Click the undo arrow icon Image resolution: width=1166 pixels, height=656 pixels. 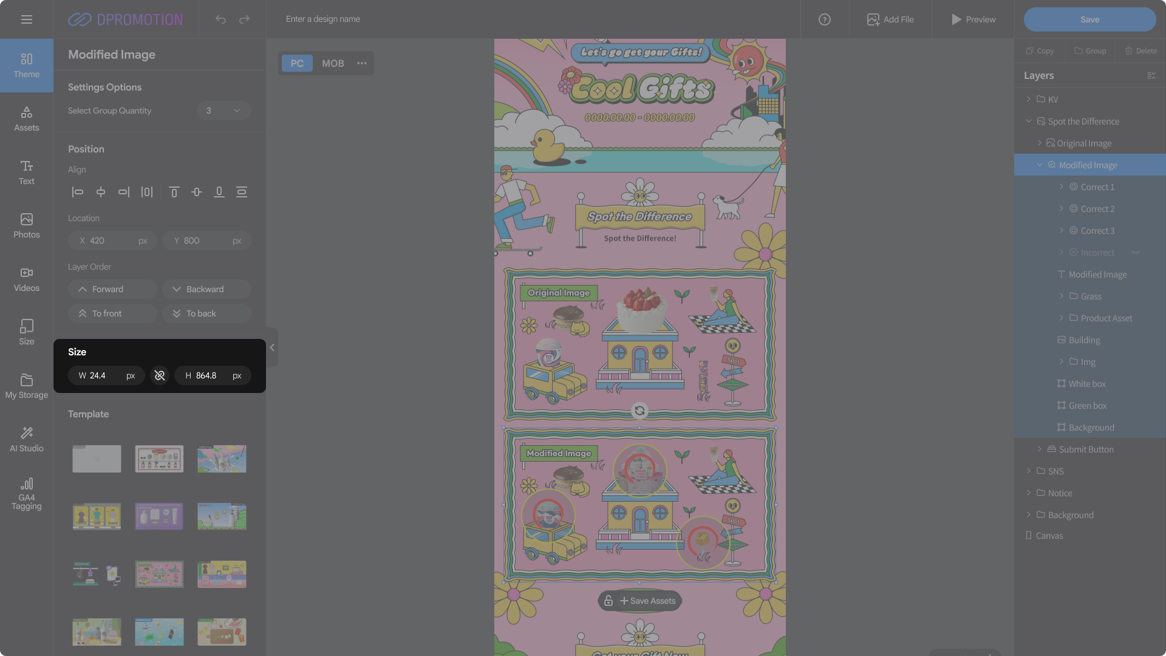pos(220,19)
